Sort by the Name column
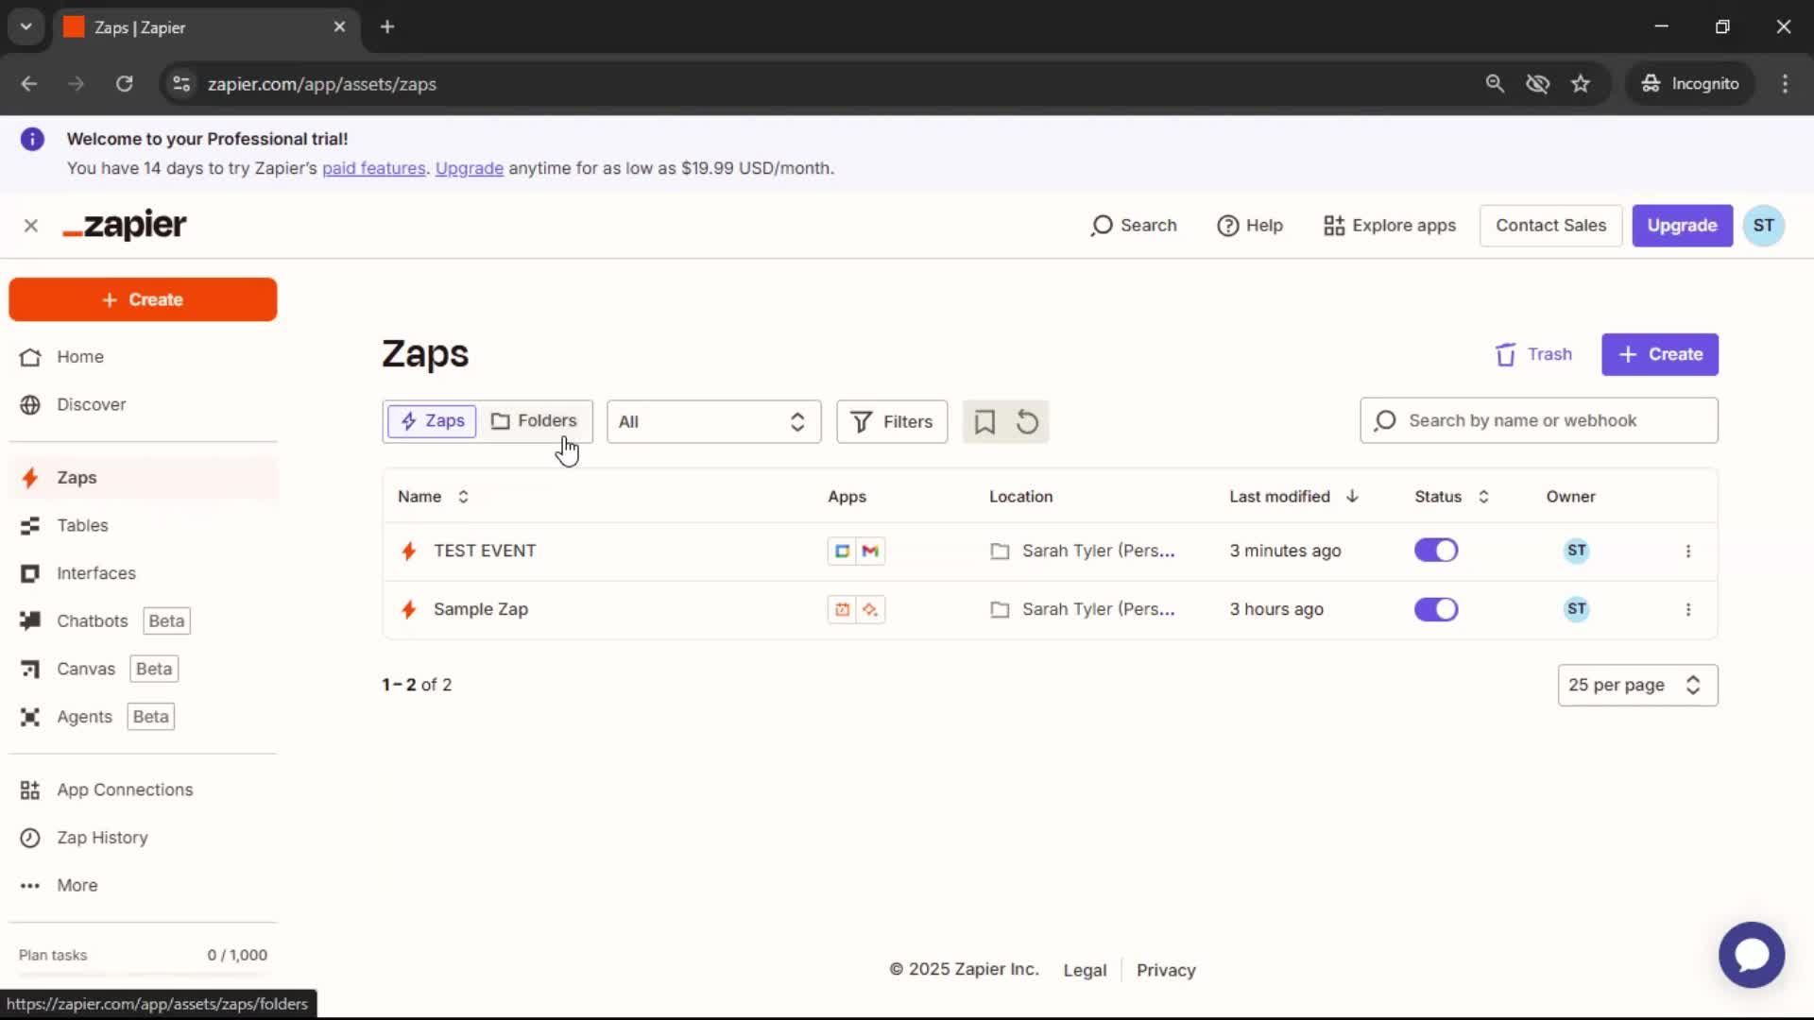The width and height of the screenshot is (1814, 1020). pos(433,497)
